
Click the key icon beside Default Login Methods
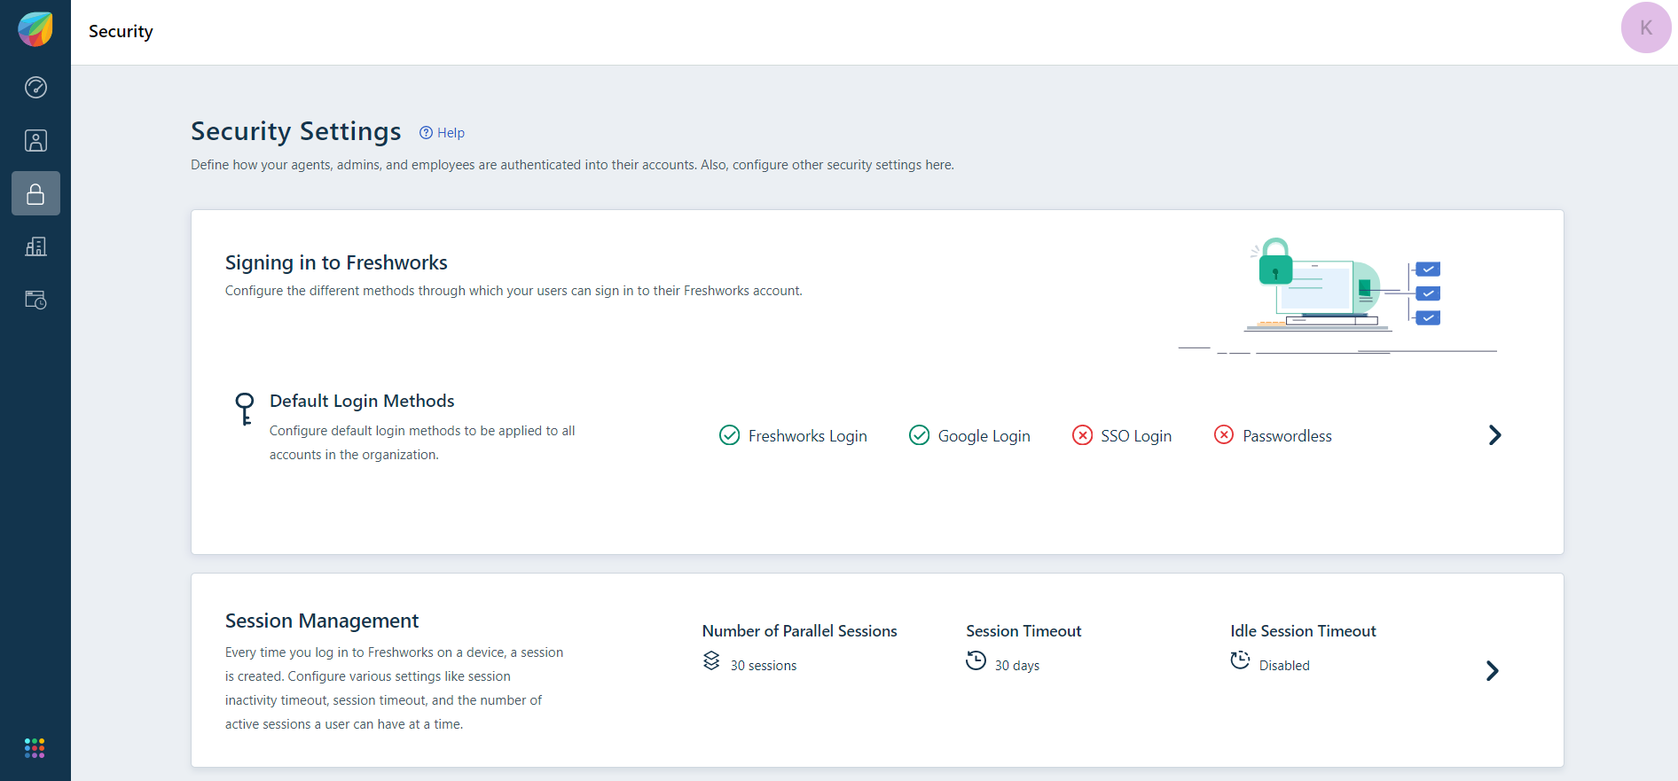tap(245, 409)
